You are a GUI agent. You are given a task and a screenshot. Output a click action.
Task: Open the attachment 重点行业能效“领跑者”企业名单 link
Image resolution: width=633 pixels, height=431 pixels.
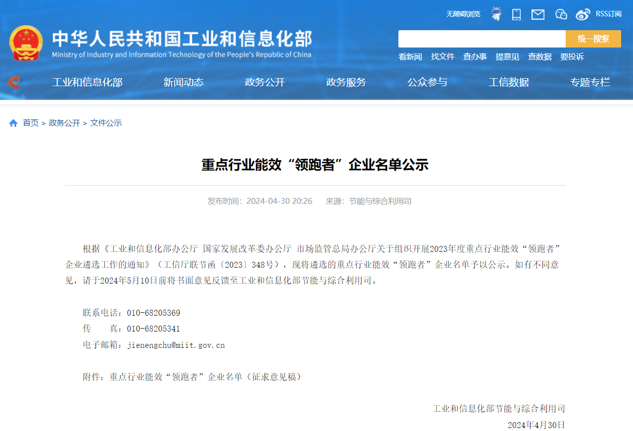point(205,377)
